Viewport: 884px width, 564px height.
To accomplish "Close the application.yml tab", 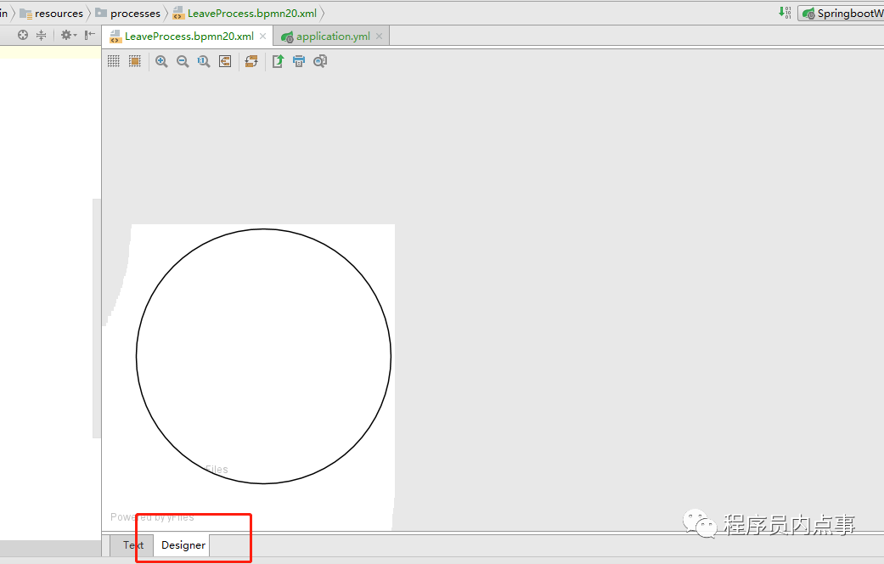I will pos(379,36).
